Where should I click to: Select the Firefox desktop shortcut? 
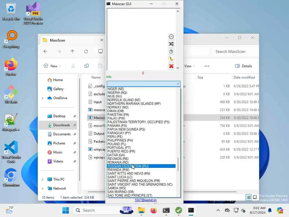(x=11, y=67)
